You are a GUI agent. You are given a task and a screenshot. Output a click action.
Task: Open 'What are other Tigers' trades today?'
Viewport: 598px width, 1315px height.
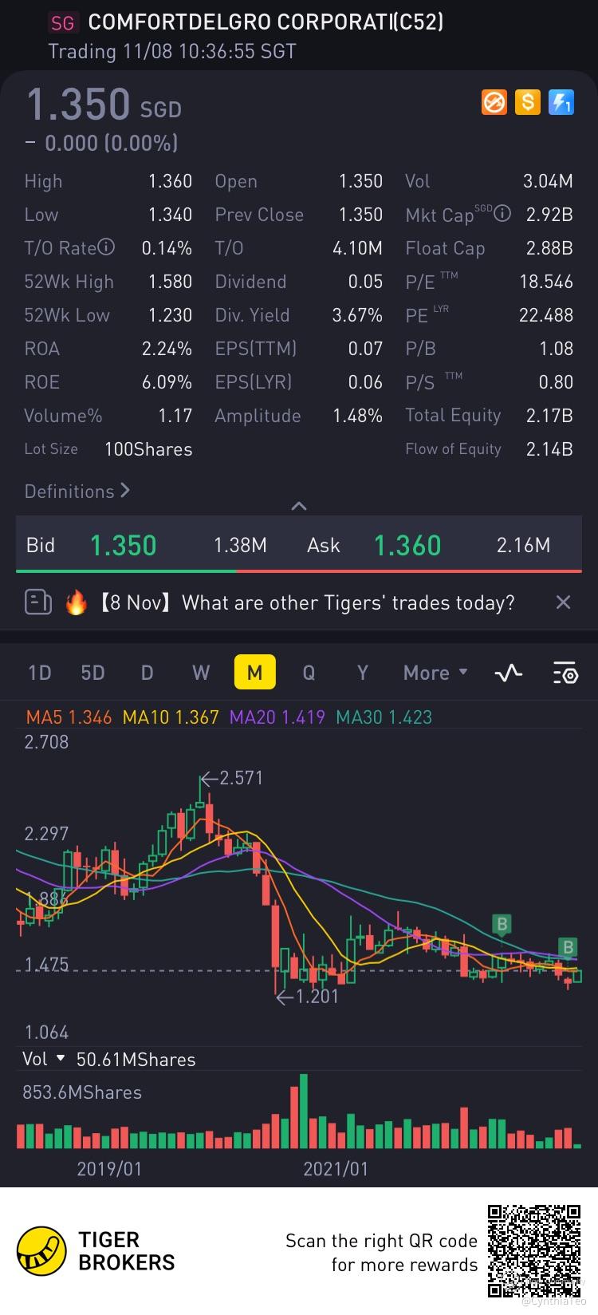coord(348,602)
